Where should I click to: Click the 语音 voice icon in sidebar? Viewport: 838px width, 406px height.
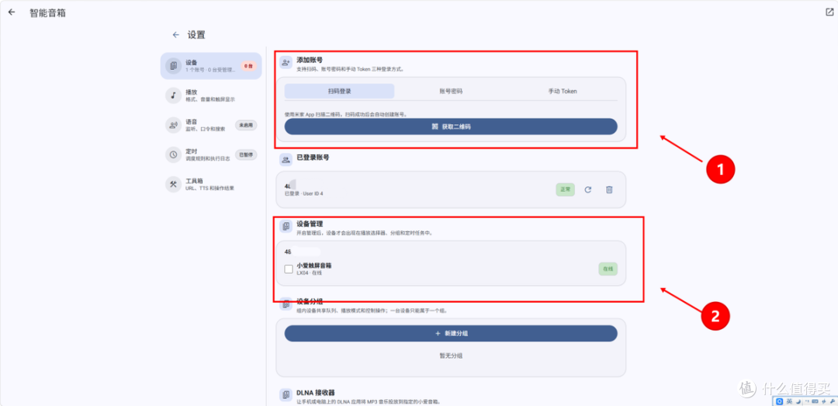[173, 125]
